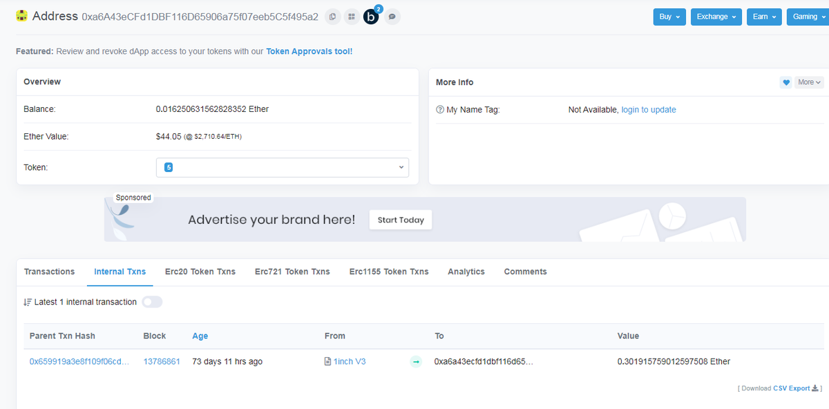
Task: Click the My Name Tag help icon
Action: [x=440, y=110]
